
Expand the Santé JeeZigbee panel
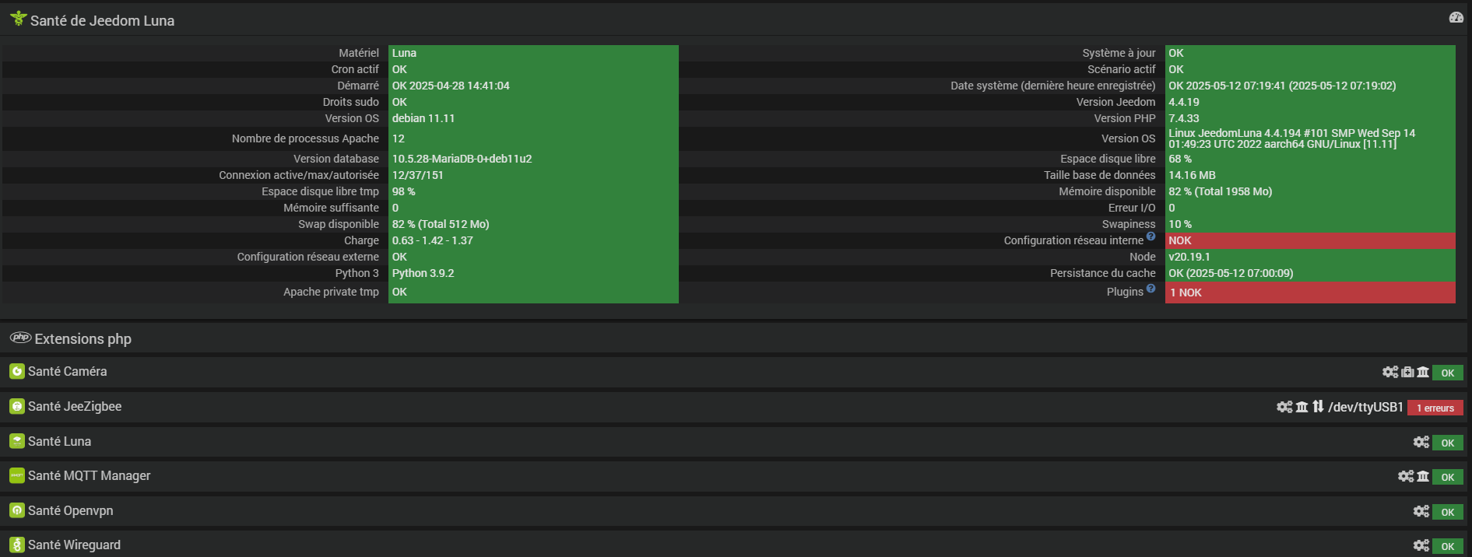tap(75, 406)
